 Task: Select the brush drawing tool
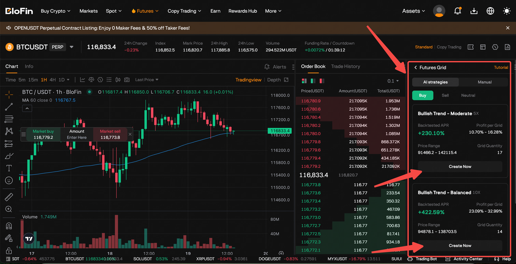9,156
